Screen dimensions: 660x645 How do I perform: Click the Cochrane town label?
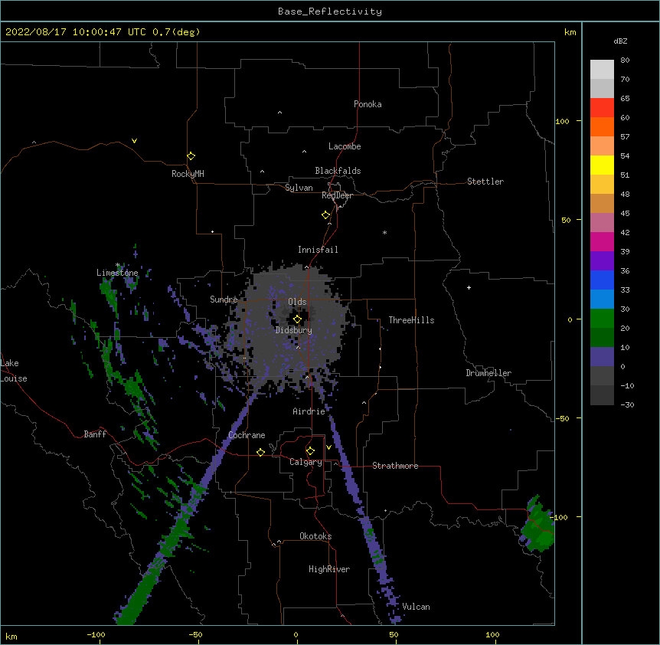tap(247, 435)
